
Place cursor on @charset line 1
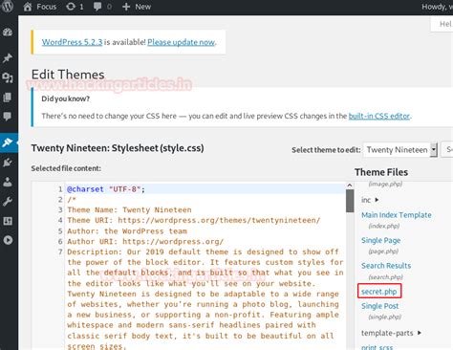pos(205,189)
